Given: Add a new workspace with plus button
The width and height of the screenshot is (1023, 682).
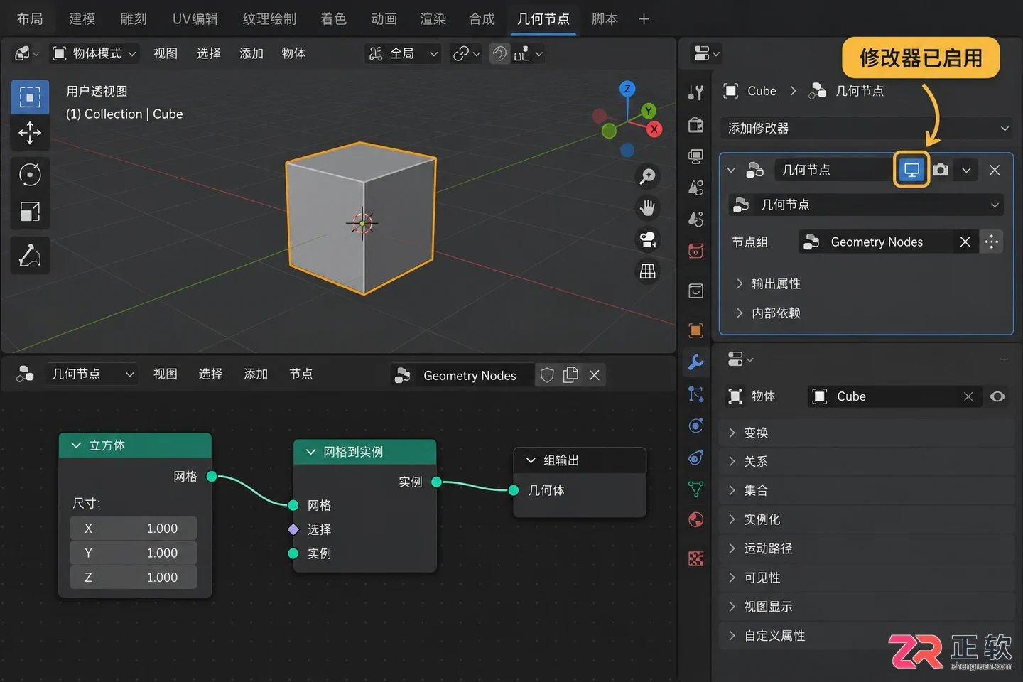Looking at the screenshot, I should (644, 18).
